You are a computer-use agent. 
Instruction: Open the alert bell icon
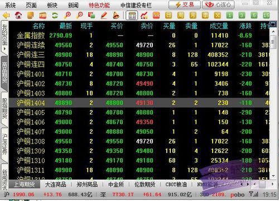(x=116, y=15)
